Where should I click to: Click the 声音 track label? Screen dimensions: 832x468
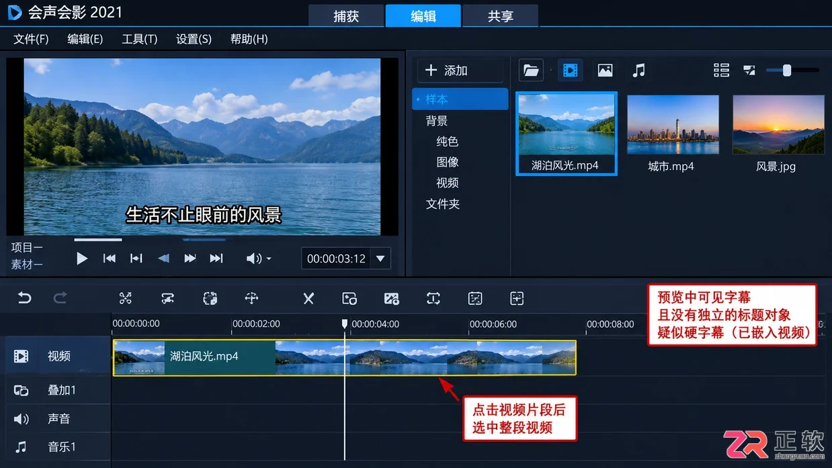pyautogui.click(x=59, y=419)
